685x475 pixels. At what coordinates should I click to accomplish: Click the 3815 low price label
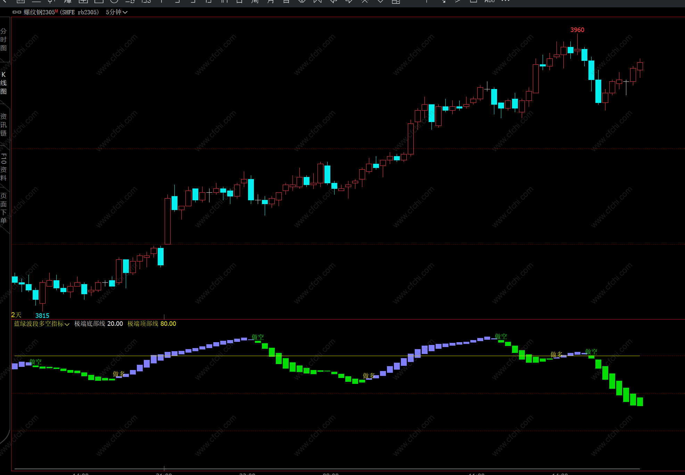(x=42, y=316)
